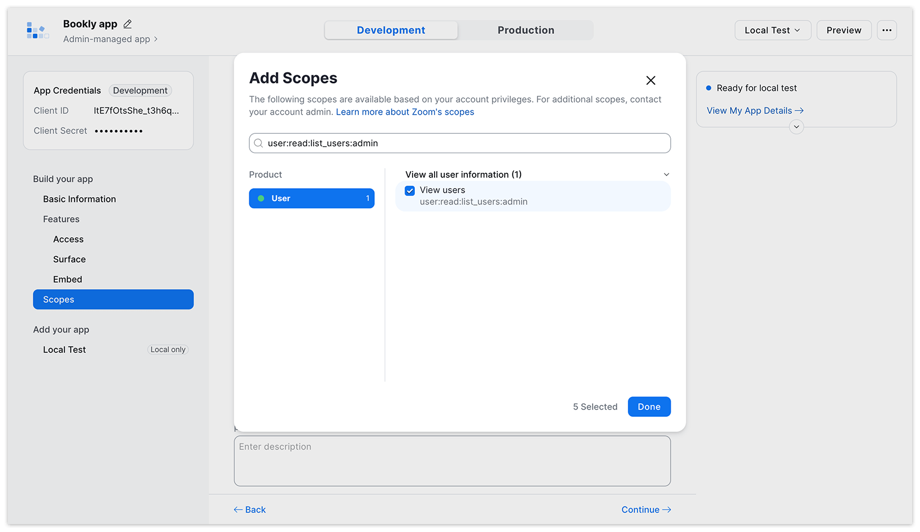Close the Add Scopes dialog
The width and height of the screenshot is (920, 532).
(x=651, y=80)
